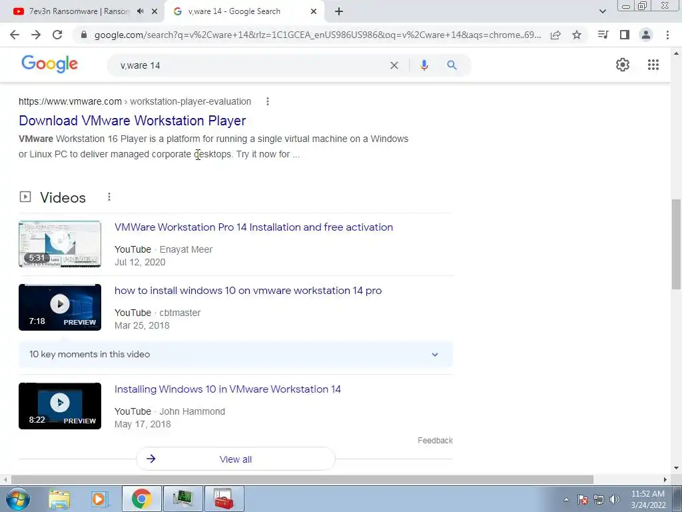Click the scroll down arrow
The width and height of the screenshot is (682, 512).
pyautogui.click(x=676, y=469)
